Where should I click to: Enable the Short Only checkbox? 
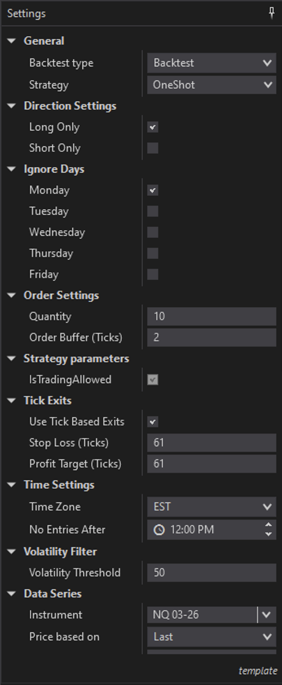[x=153, y=148]
